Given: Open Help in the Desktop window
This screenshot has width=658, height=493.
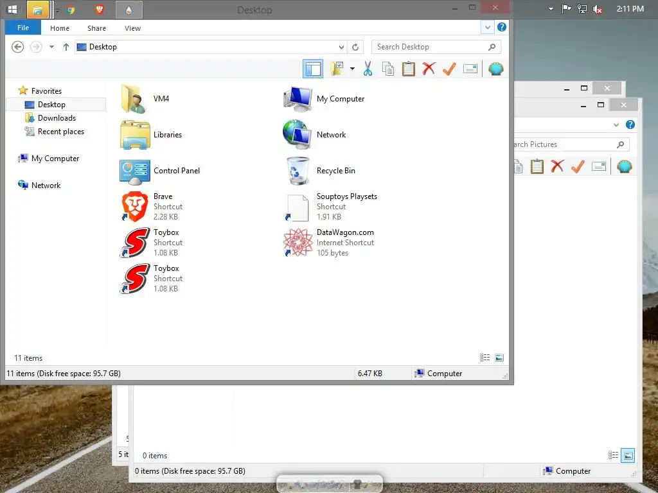Looking at the screenshot, I should tap(501, 27).
